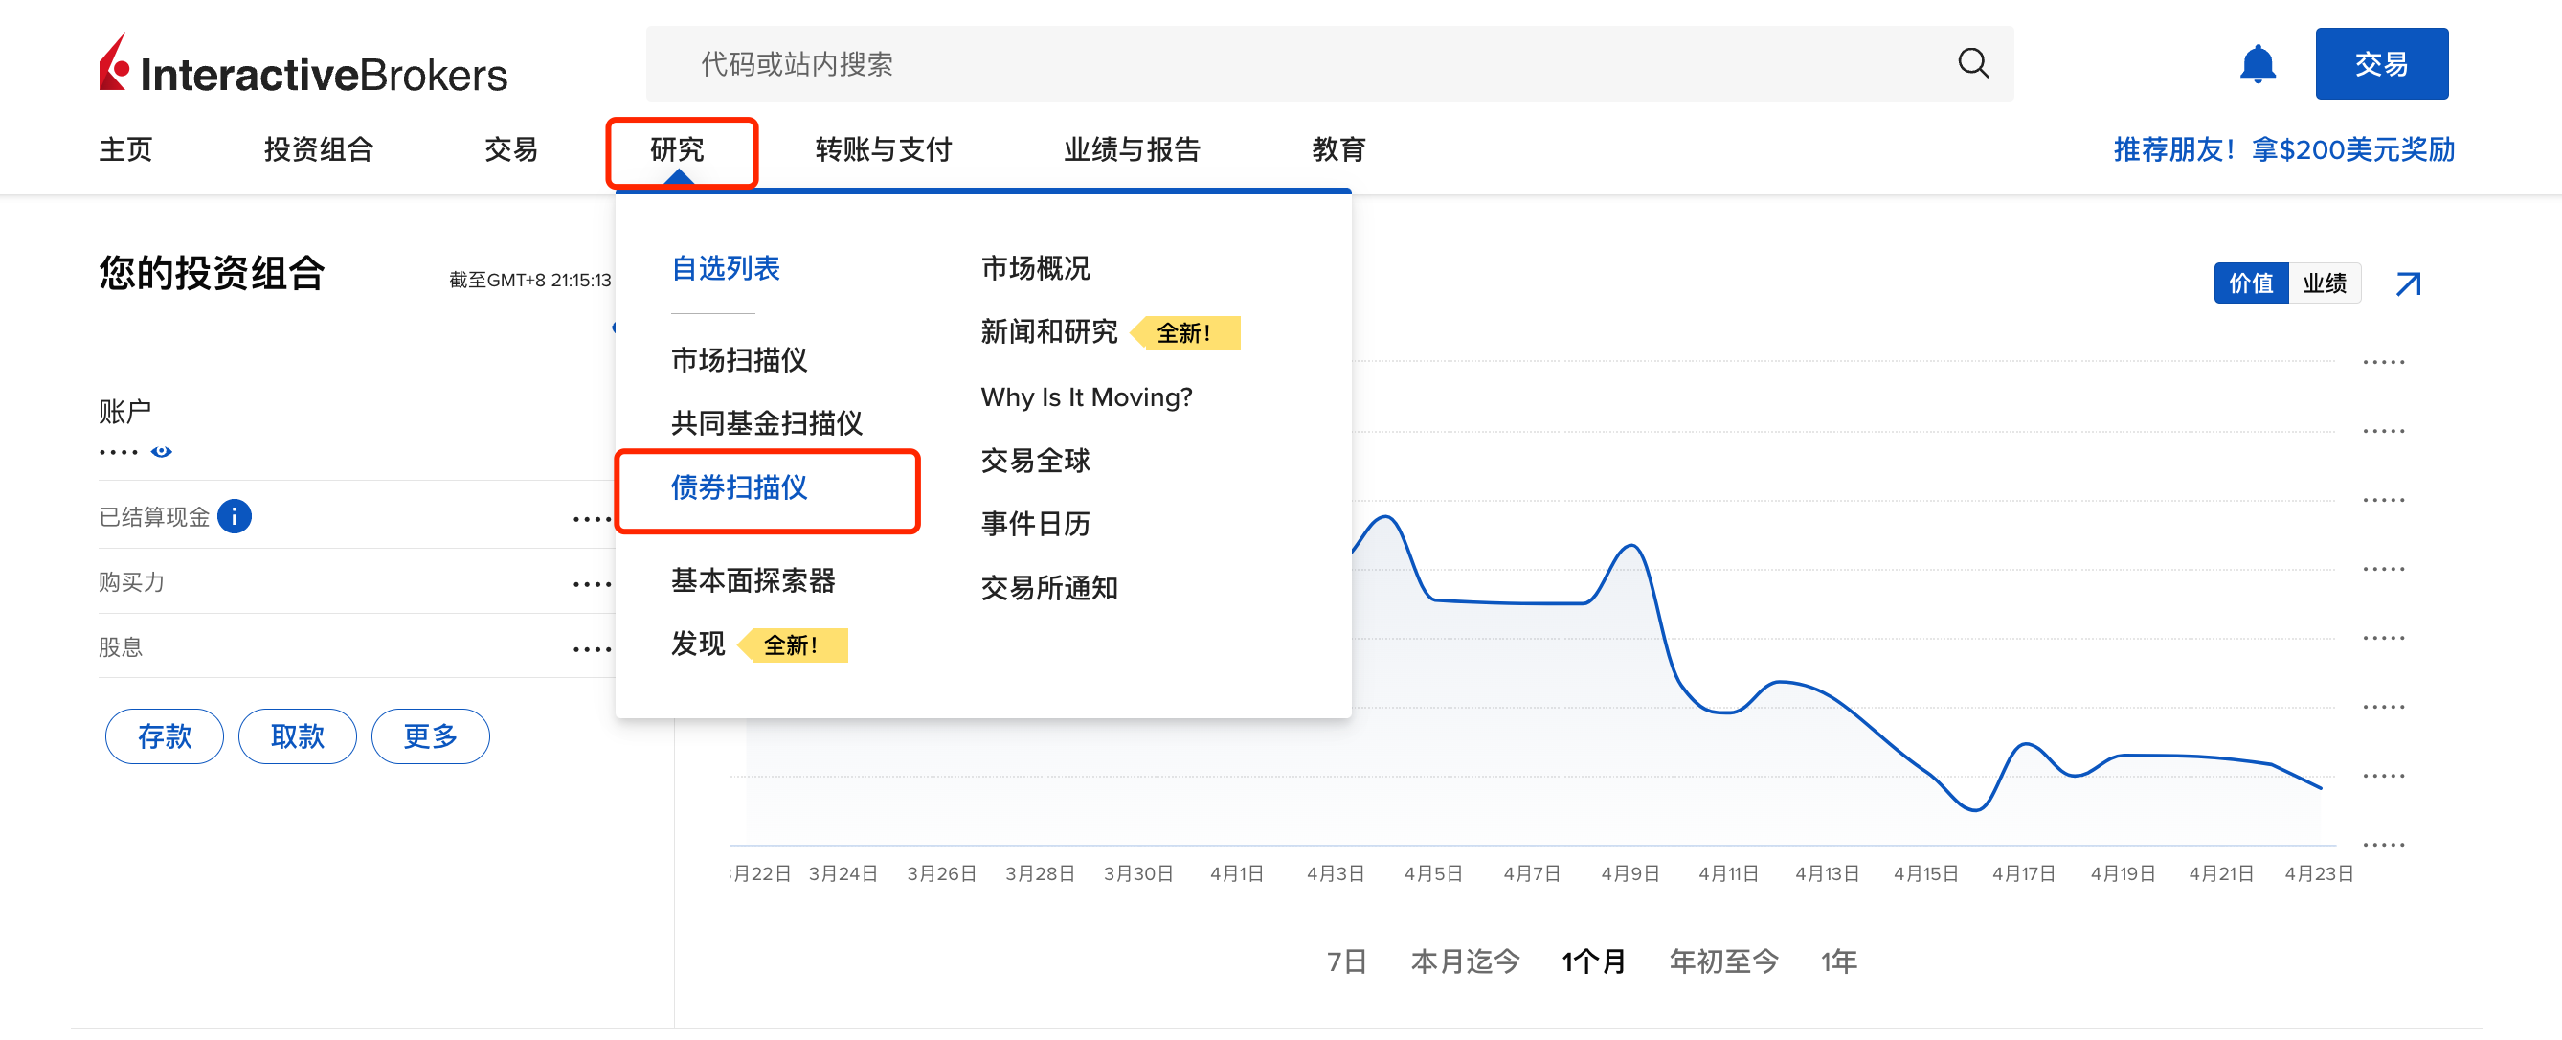Select Why Is It Moving? entry
Image resolution: width=2562 pixels, height=1040 pixels.
(x=1086, y=397)
